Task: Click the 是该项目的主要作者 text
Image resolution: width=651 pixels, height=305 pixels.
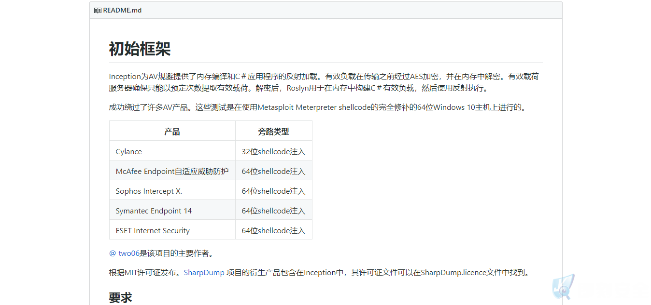Action: coord(177,253)
